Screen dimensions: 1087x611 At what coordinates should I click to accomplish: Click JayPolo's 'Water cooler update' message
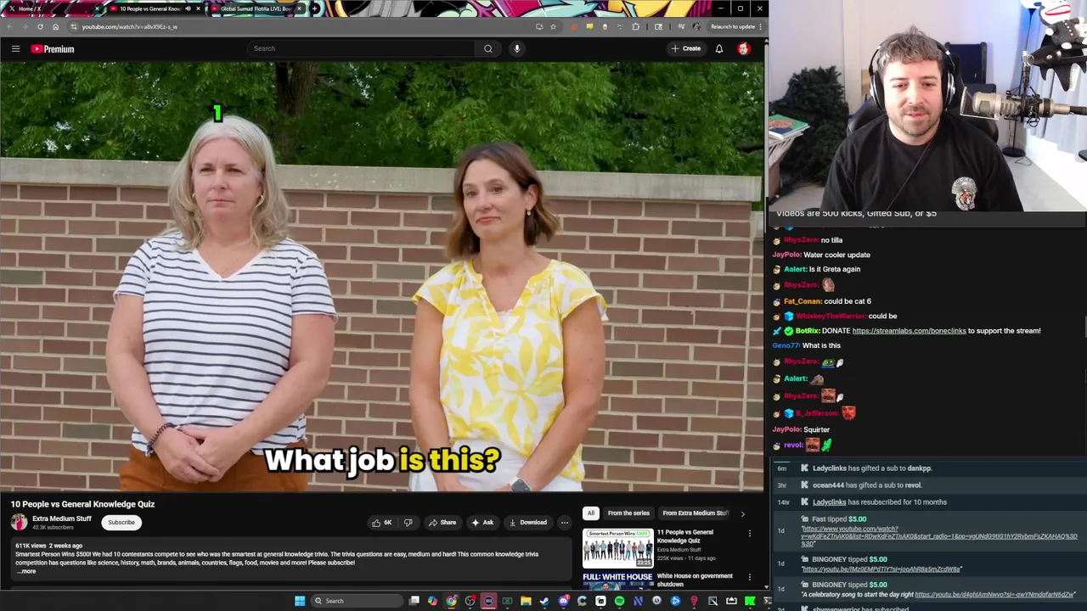tap(836, 255)
